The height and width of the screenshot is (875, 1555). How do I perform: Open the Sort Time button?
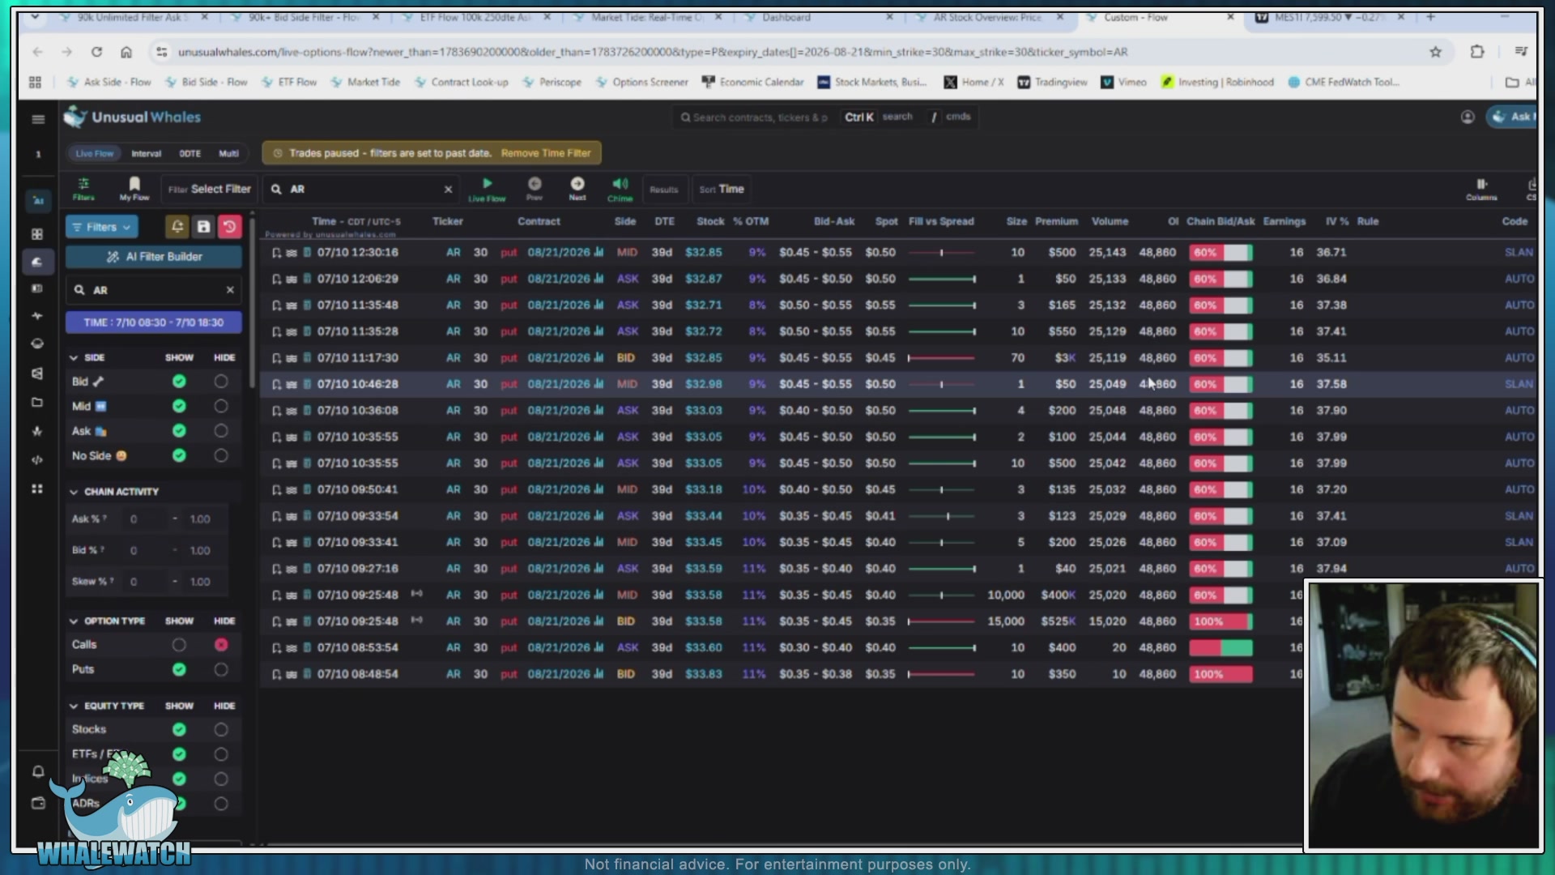722,189
